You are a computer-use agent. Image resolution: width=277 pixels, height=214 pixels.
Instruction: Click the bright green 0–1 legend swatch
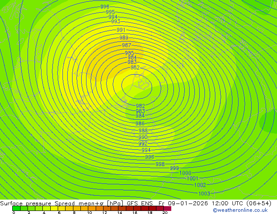point(16,208)
